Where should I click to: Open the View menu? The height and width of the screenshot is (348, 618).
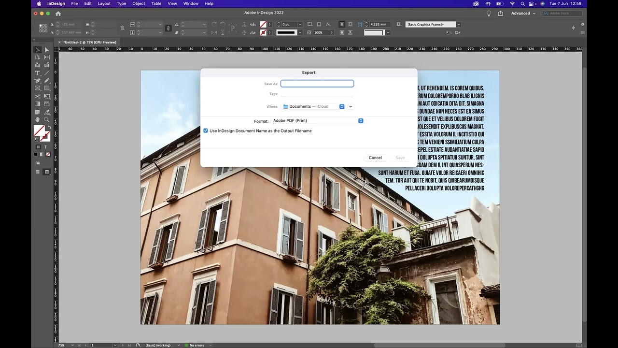click(x=172, y=3)
